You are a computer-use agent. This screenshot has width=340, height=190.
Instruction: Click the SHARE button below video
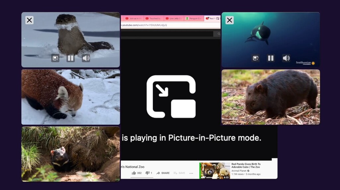pos(163,173)
